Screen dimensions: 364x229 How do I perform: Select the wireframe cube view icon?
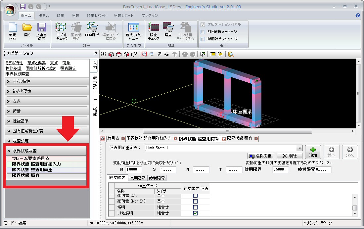click(x=134, y=54)
